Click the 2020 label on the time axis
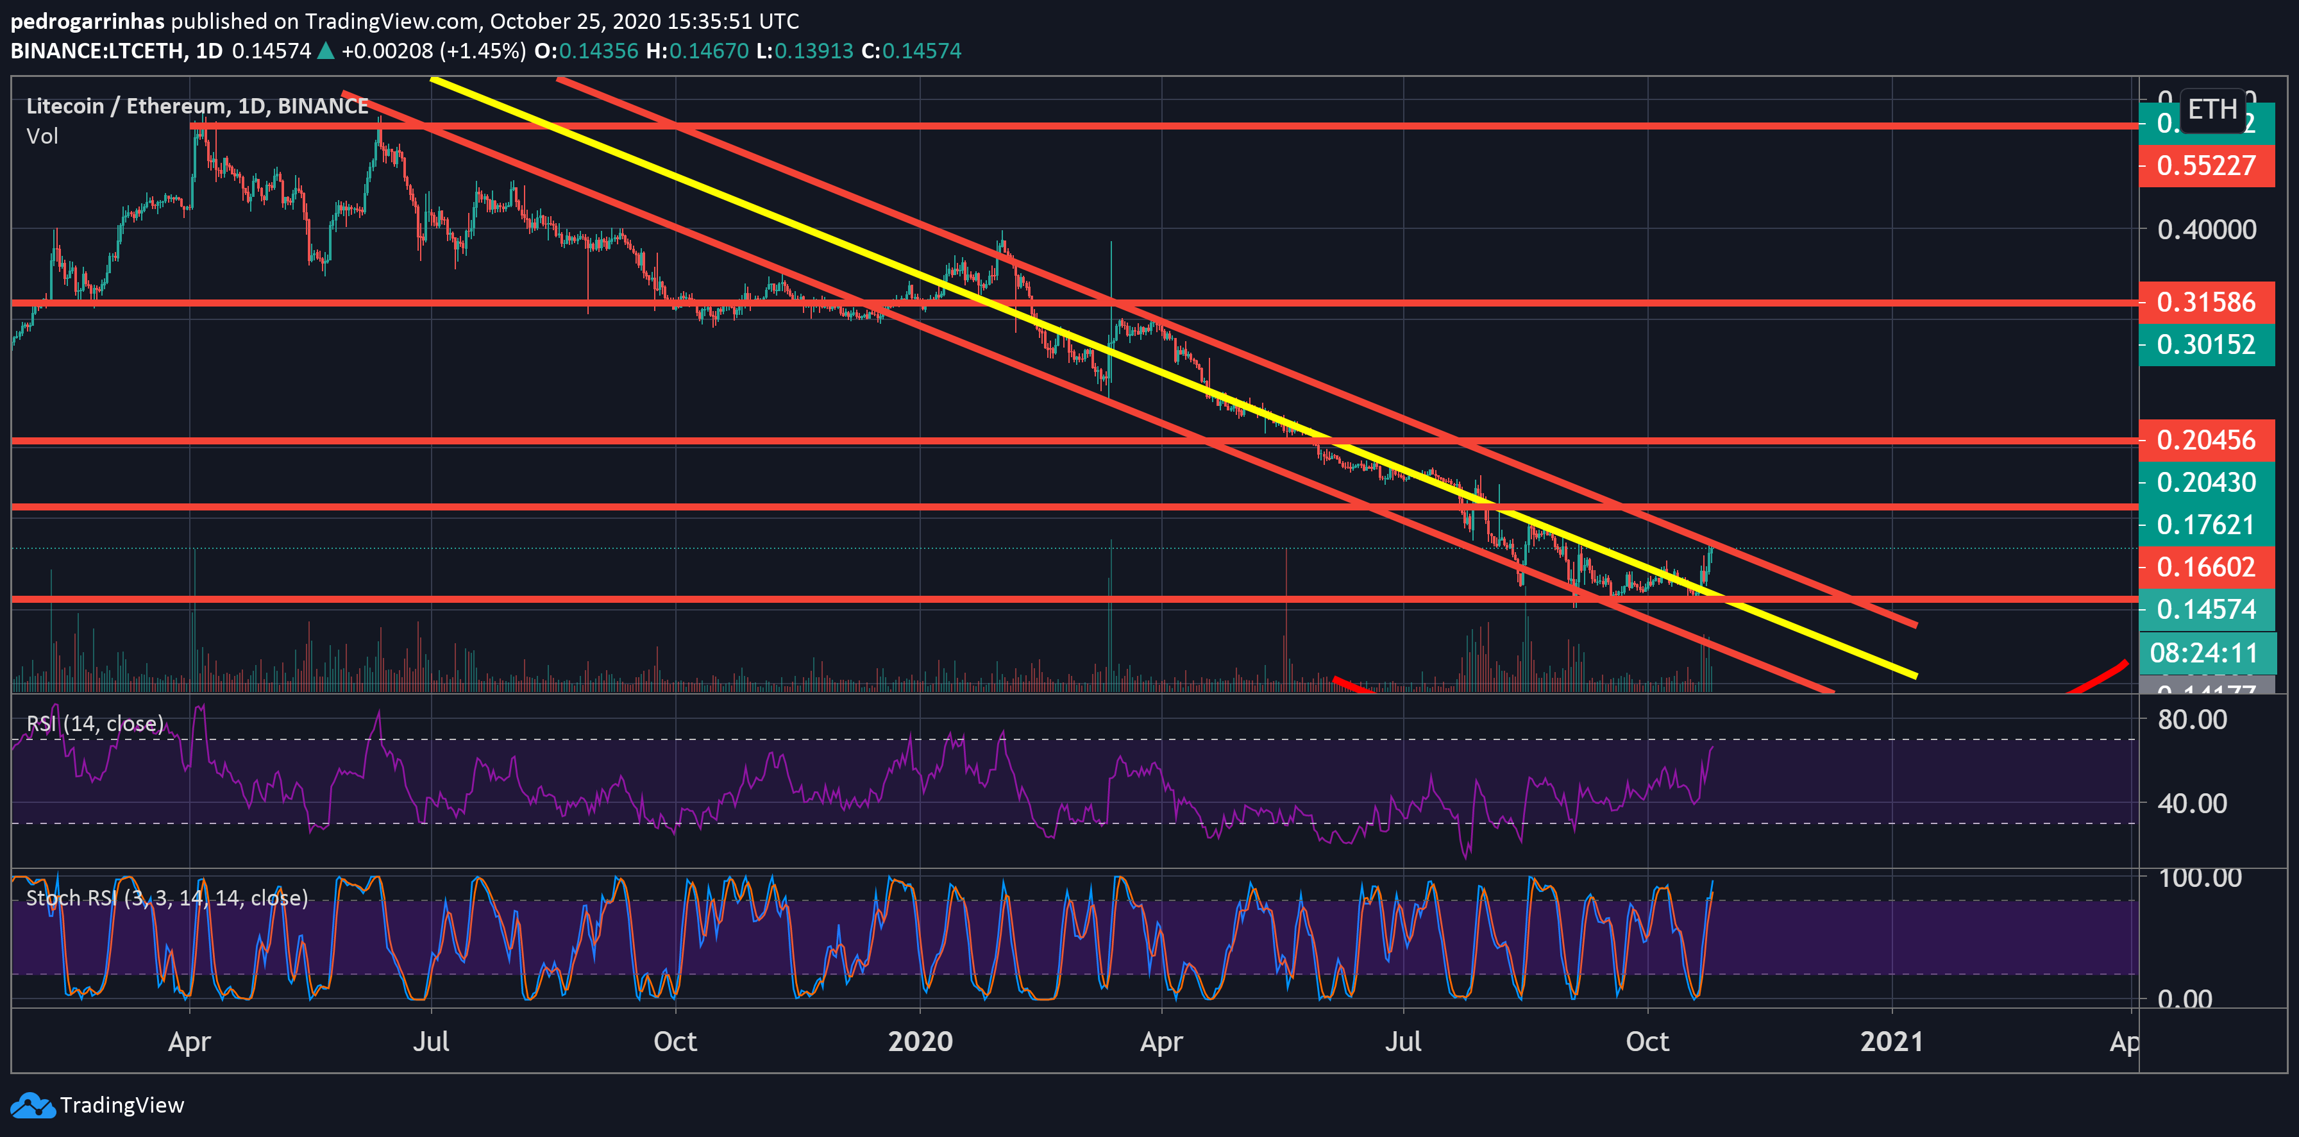 click(x=920, y=1042)
